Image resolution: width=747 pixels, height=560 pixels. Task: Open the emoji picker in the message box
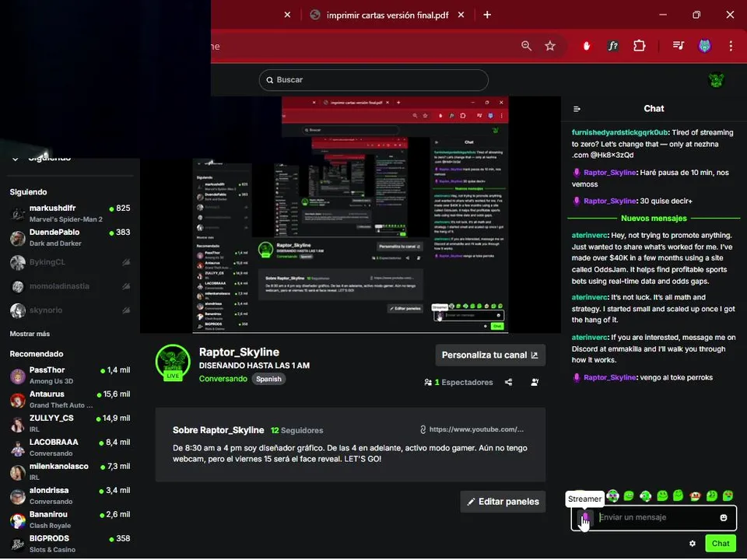723,518
